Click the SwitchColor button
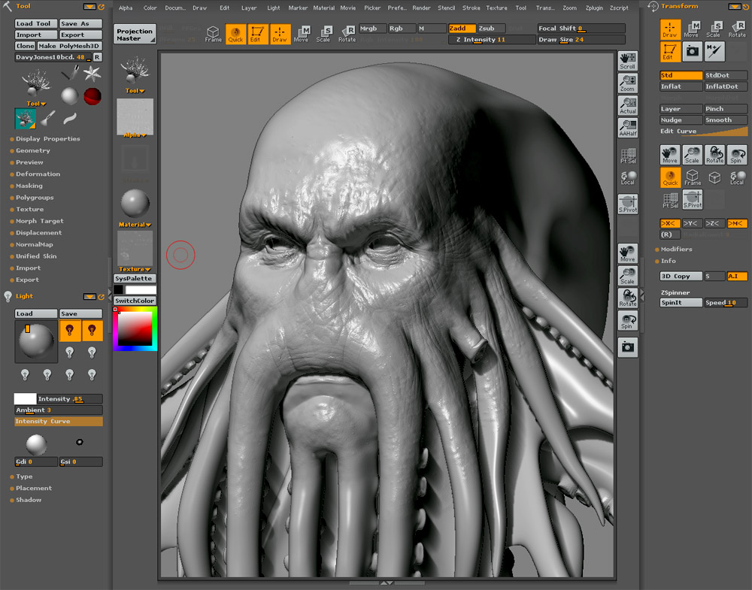The height and width of the screenshot is (590, 752). [135, 301]
